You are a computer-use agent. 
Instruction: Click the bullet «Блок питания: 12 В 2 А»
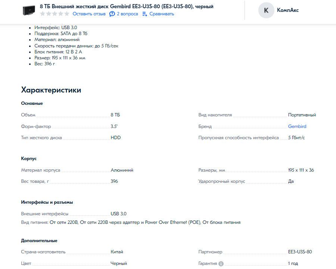[58, 52]
